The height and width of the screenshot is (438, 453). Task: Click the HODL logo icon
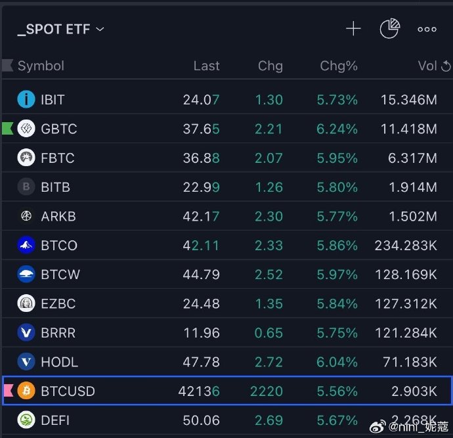tap(26, 362)
